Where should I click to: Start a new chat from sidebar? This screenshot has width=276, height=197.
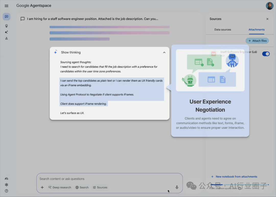click(6, 17)
